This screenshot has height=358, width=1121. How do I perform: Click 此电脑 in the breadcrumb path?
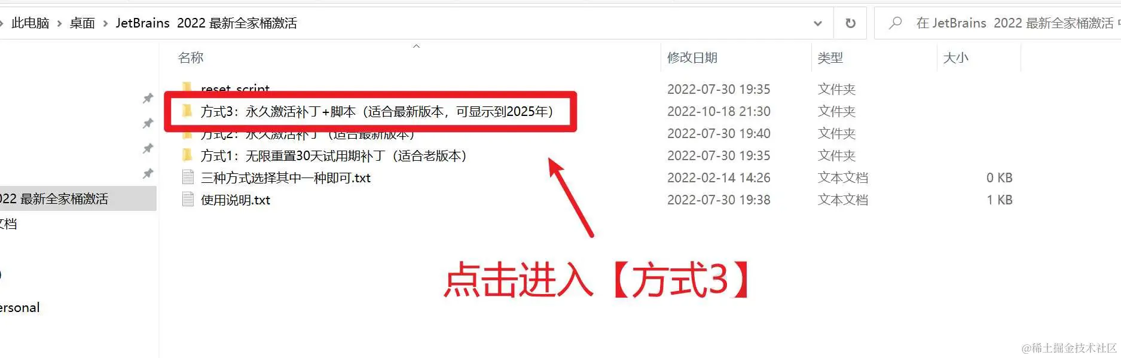point(30,23)
